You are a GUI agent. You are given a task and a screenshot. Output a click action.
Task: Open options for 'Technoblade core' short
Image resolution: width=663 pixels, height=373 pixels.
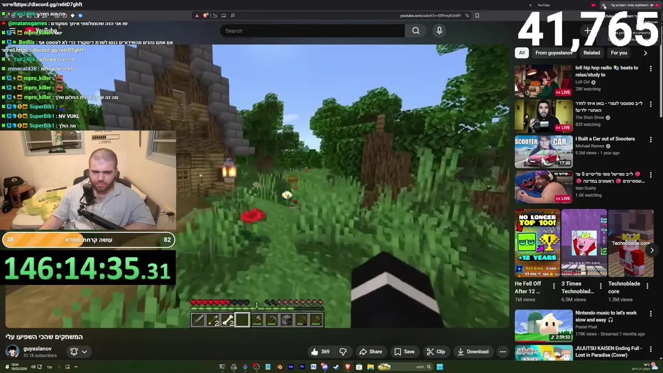pos(647,285)
